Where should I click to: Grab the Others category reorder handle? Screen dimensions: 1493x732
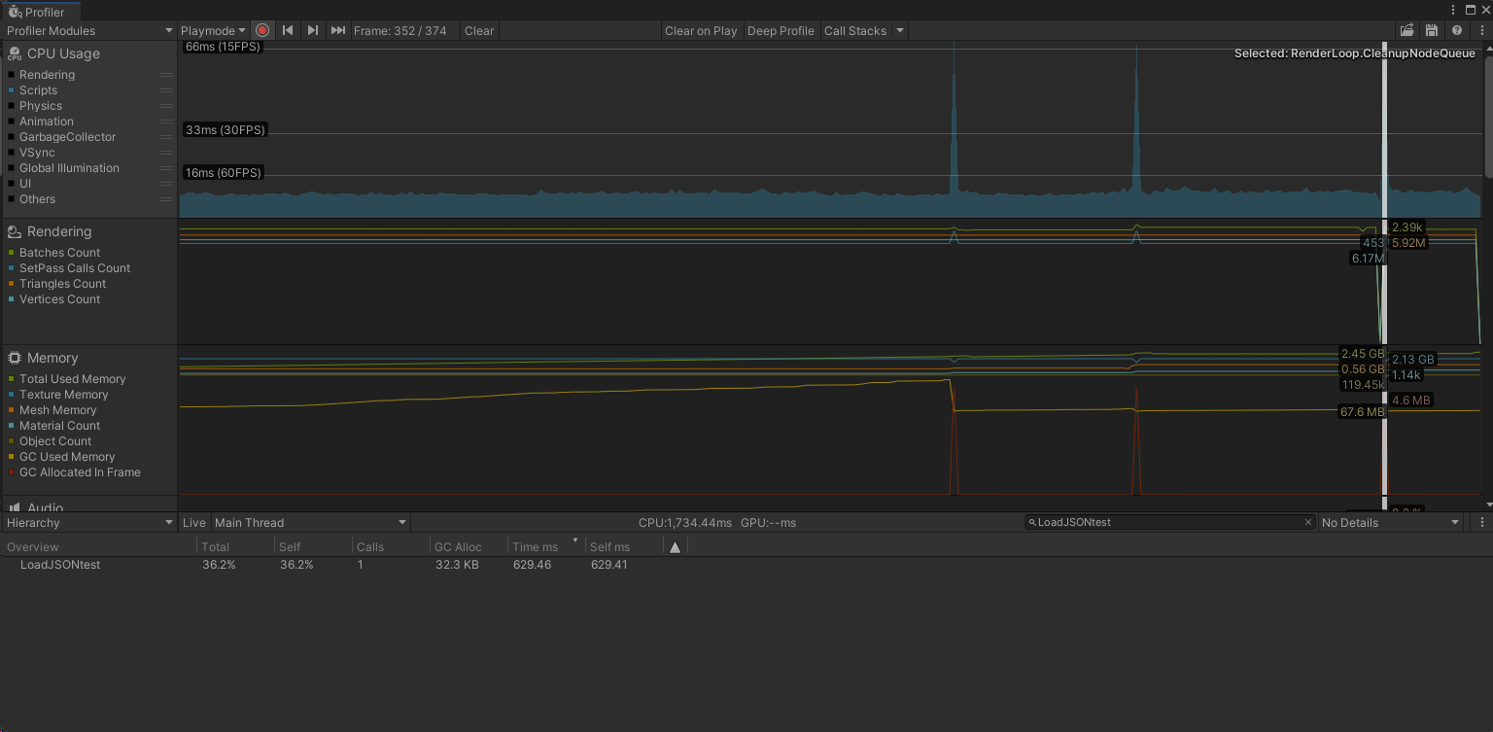166,199
